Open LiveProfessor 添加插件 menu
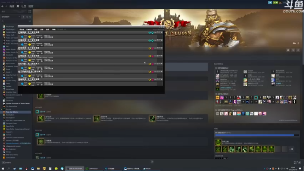This screenshot has width=304, height=171. [29, 30]
